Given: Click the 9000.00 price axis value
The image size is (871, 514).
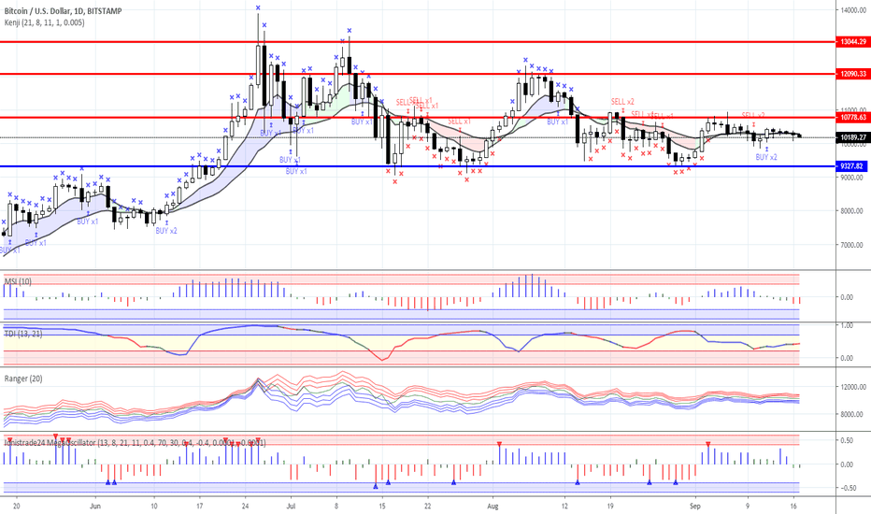Looking at the screenshot, I should click(x=852, y=178).
